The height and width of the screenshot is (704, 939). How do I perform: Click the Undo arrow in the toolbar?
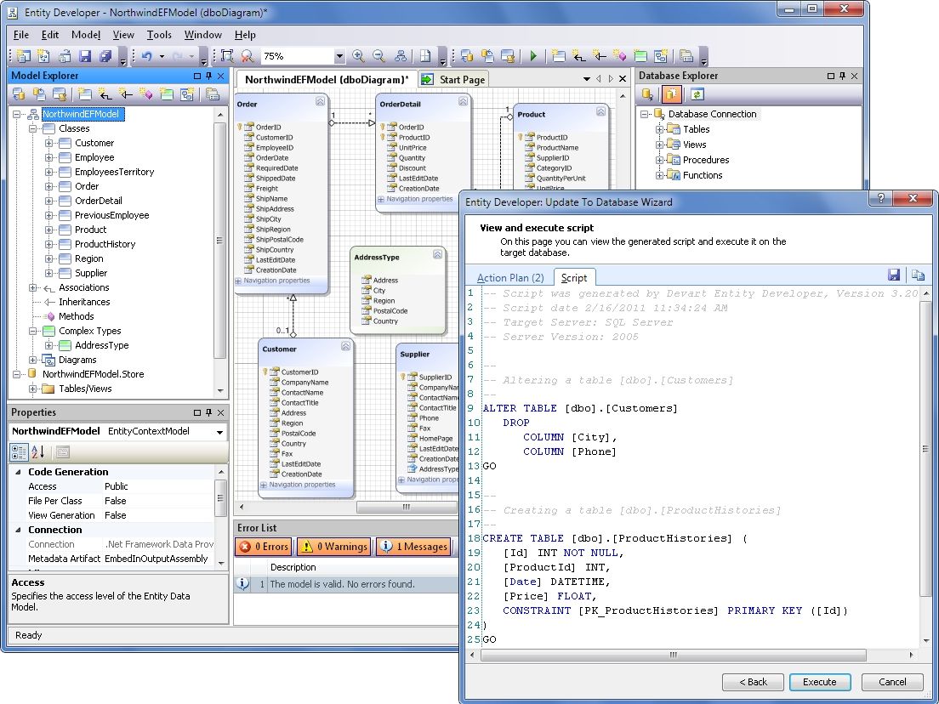[146, 57]
